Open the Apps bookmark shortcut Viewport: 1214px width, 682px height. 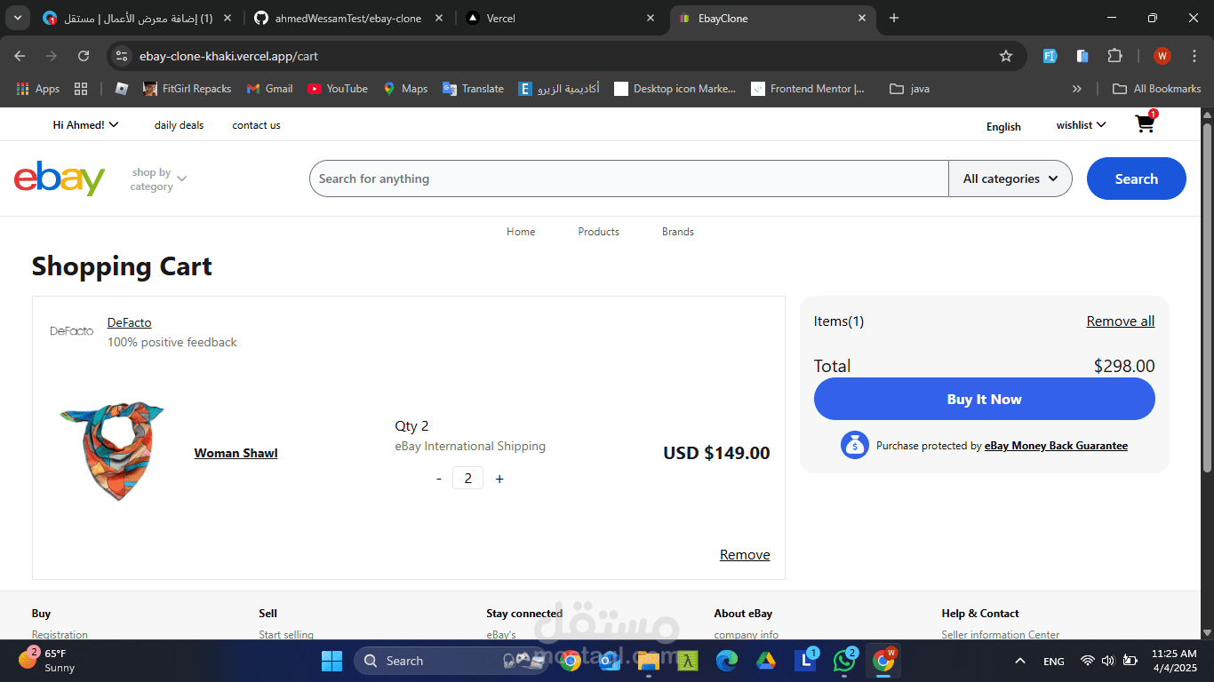[38, 89]
